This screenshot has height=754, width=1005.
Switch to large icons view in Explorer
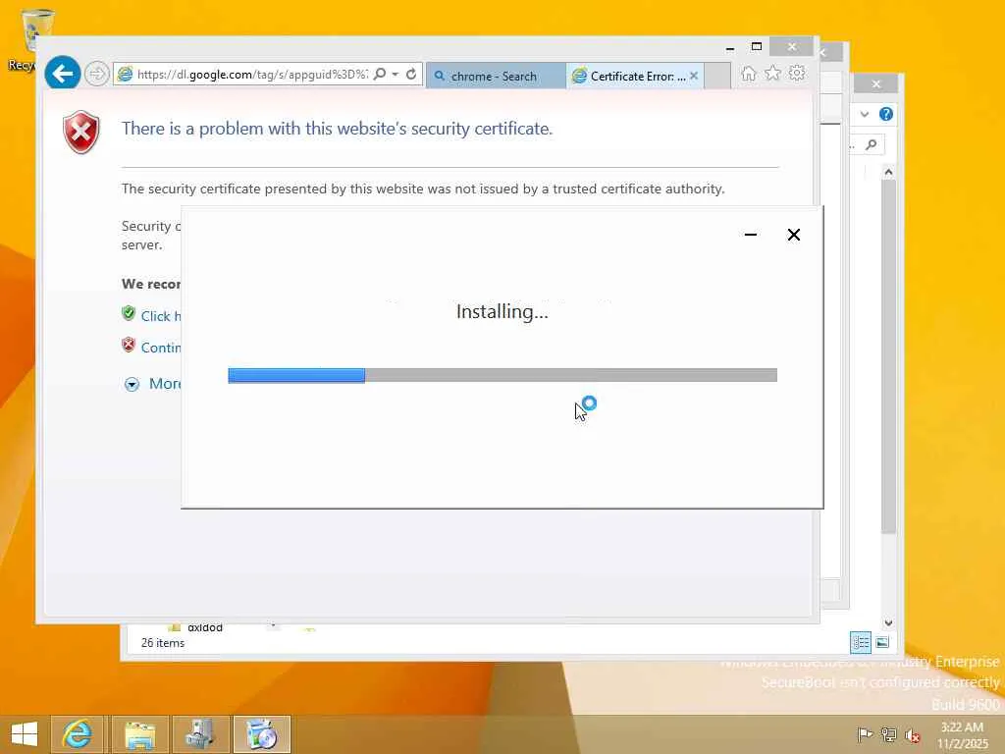(x=882, y=642)
